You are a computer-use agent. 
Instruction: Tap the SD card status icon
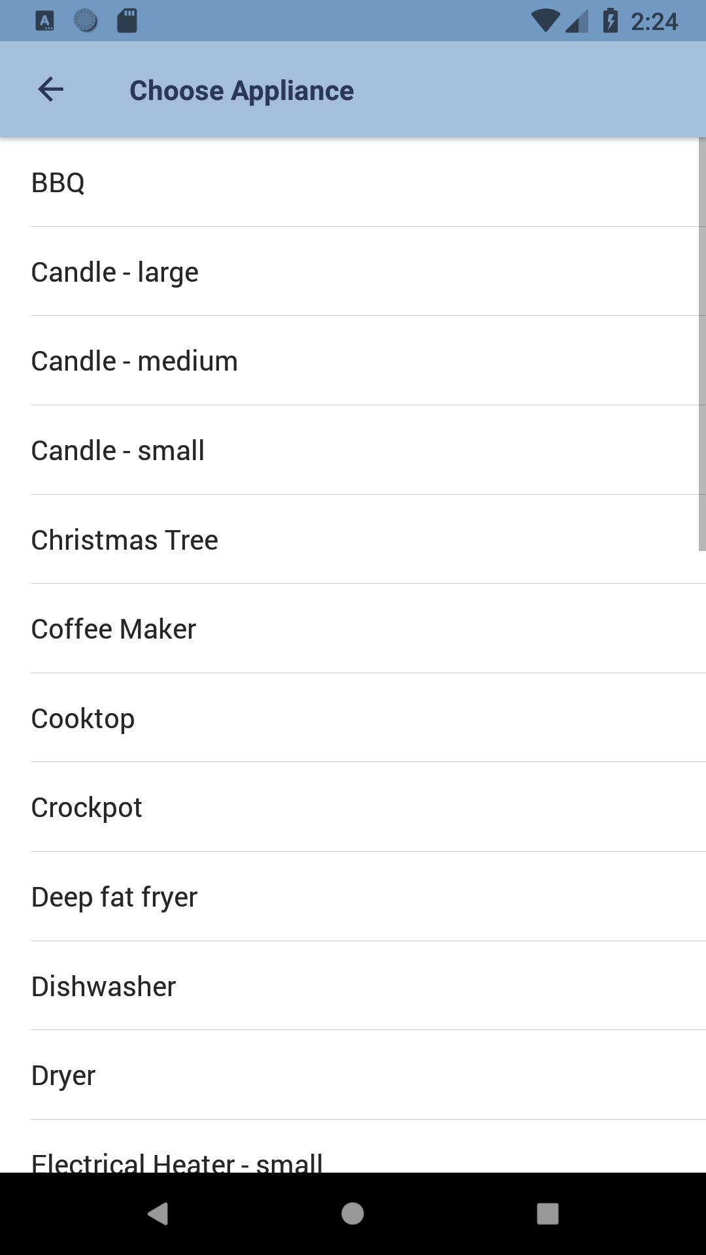(127, 20)
